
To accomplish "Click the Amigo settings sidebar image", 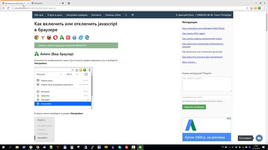I will 44,129.
